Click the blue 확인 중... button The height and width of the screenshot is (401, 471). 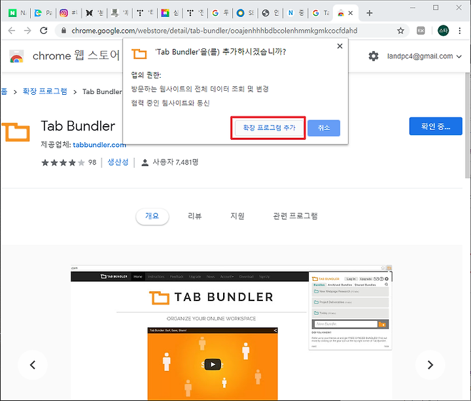(436, 126)
